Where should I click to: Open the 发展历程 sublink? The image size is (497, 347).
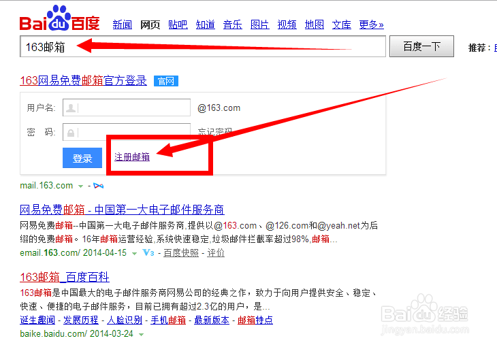pyautogui.click(x=81, y=320)
